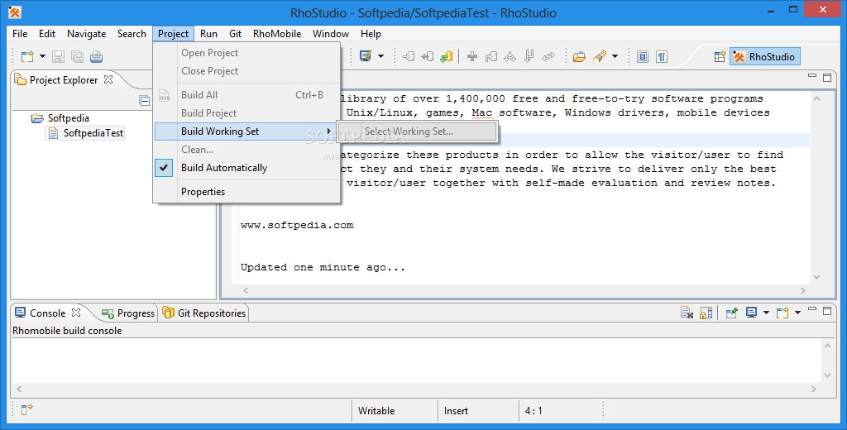Close the open Project menu
The width and height of the screenshot is (847, 430).
coord(174,34)
